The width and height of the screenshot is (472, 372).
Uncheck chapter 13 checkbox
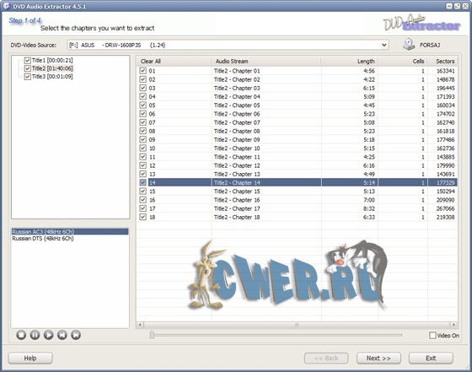pyautogui.click(x=143, y=174)
